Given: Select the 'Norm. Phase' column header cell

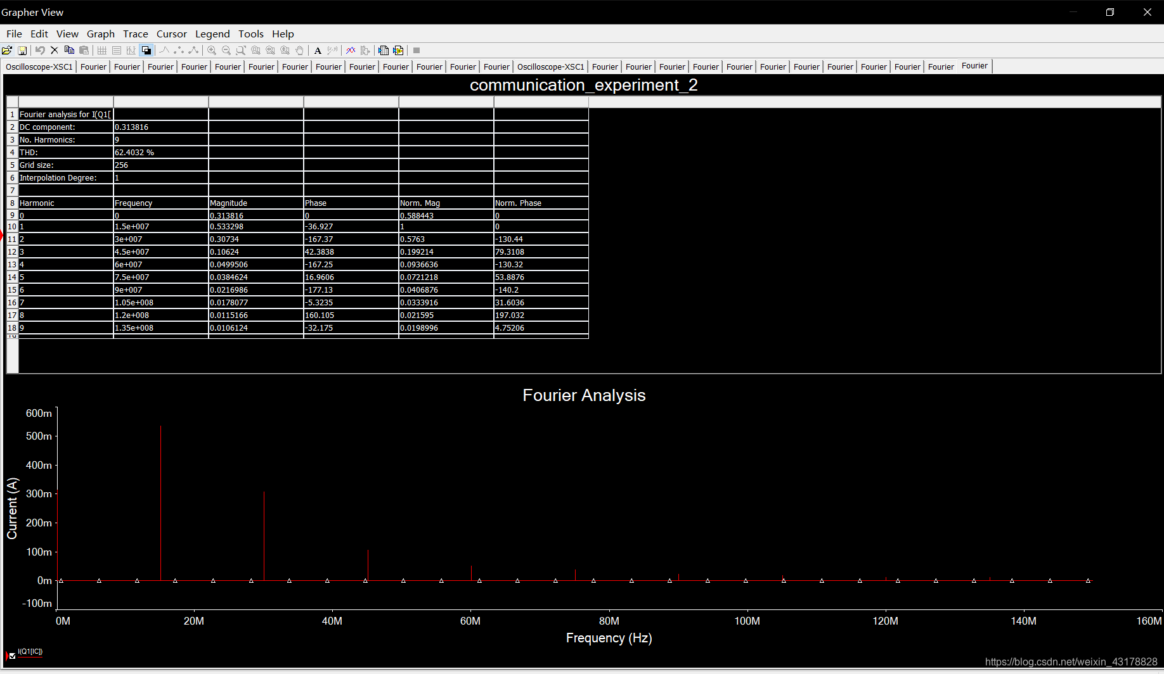Looking at the screenshot, I should click(541, 203).
